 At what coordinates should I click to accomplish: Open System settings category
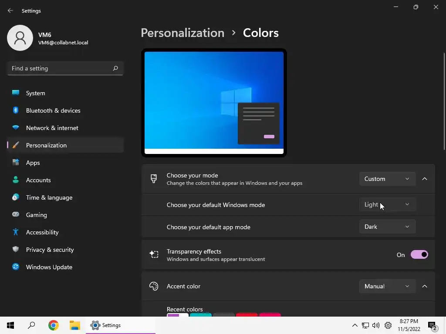point(65,93)
